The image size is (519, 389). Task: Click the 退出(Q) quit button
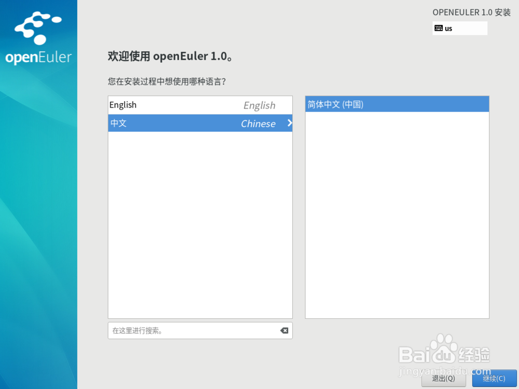pyautogui.click(x=444, y=379)
